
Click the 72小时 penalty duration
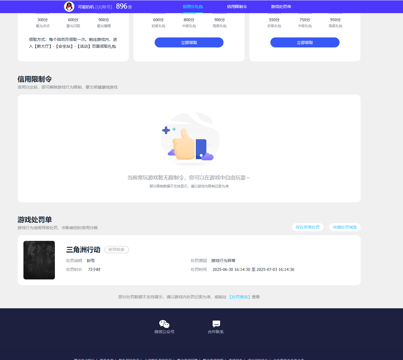[x=94, y=269]
